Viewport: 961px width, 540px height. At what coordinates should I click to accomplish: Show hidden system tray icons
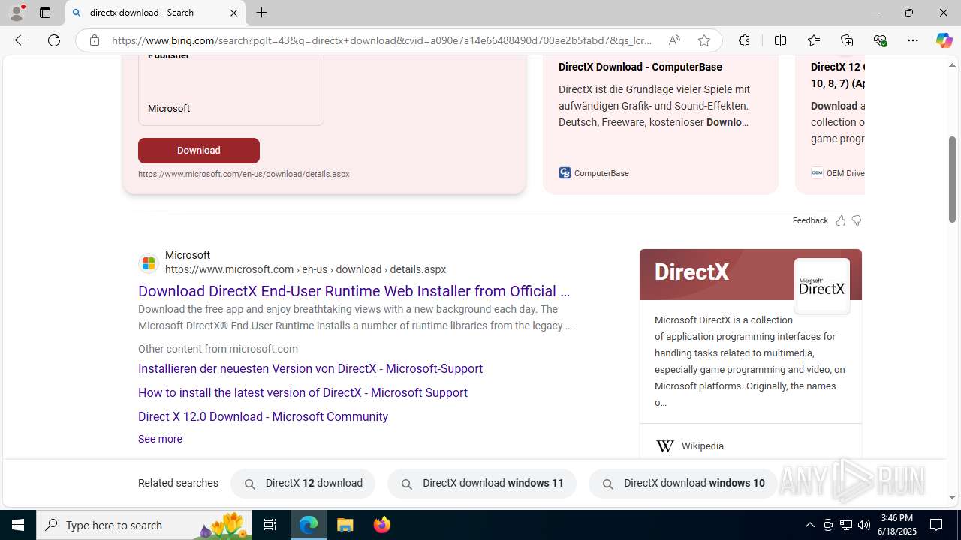pyautogui.click(x=809, y=525)
